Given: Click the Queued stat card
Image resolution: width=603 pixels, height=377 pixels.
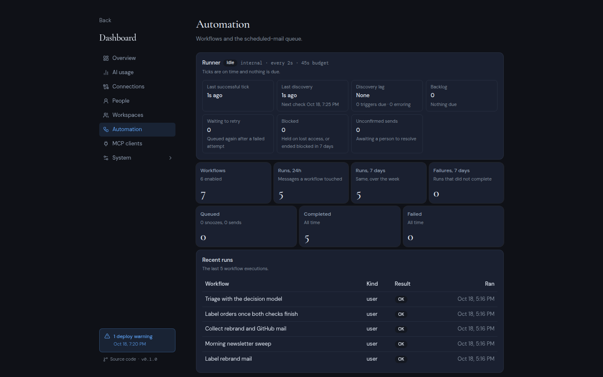Looking at the screenshot, I should pos(246,227).
